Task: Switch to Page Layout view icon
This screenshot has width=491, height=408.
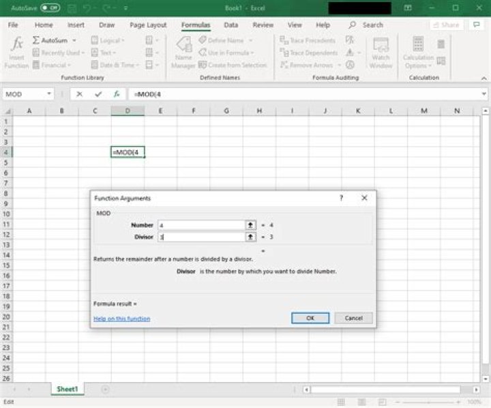Action: point(361,402)
